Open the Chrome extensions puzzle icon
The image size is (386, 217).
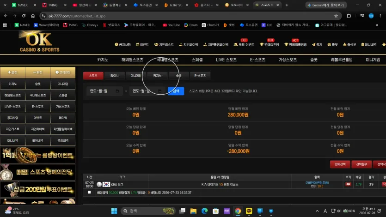coord(349,16)
